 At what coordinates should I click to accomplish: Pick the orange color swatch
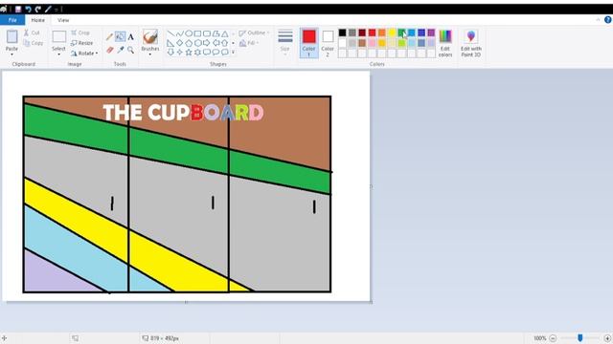382,32
